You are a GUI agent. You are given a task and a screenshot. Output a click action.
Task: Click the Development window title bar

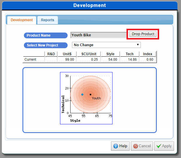[89, 6]
